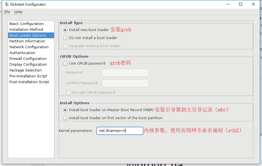Click the Kernel parameters text field
This screenshot has width=262, height=166.
click(x=120, y=131)
